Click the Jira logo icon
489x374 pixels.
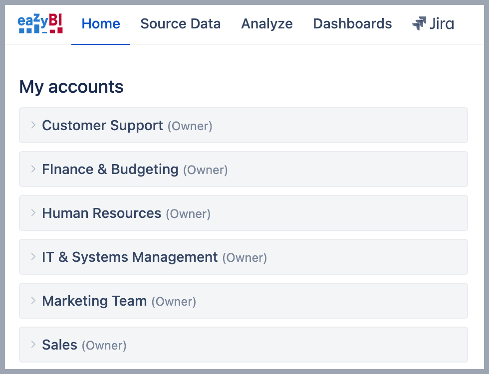[x=419, y=23]
